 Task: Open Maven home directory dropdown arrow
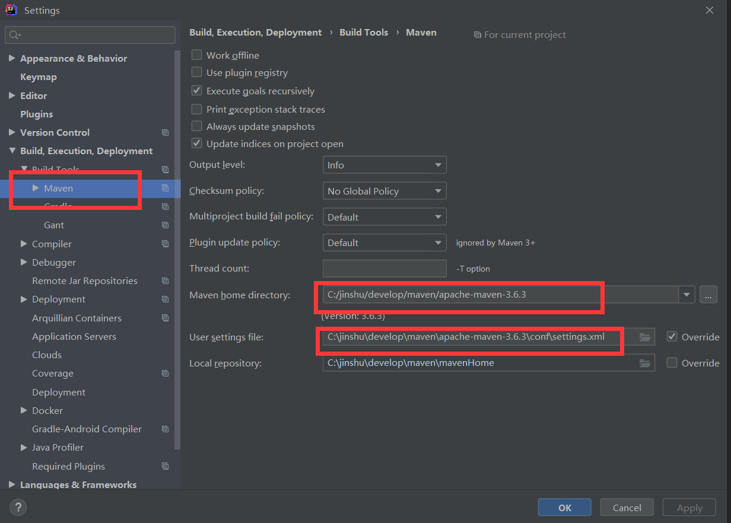pos(687,295)
